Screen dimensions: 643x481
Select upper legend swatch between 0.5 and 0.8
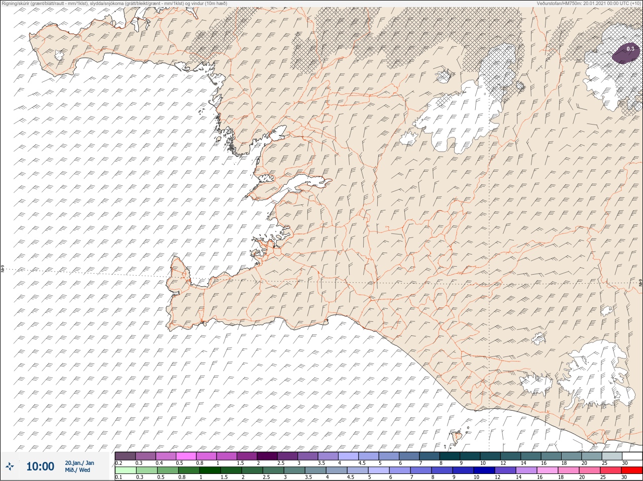click(186, 455)
